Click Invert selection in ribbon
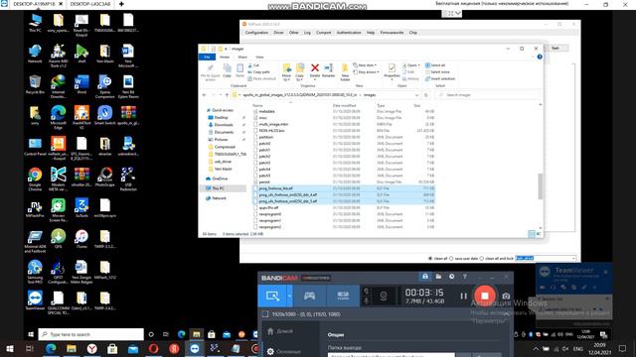Image resolution: width=636 pixels, height=357 pixels. 440,78
